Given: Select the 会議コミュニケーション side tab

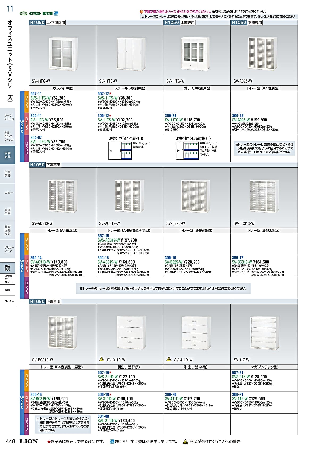Looking at the screenshot, I should pyautogui.click(x=8, y=136).
